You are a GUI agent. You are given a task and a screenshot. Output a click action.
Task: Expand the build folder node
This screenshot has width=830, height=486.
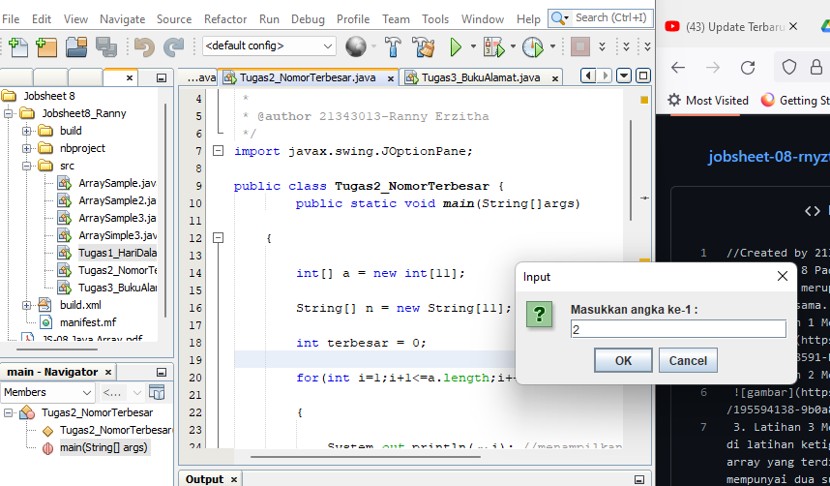click(x=26, y=131)
